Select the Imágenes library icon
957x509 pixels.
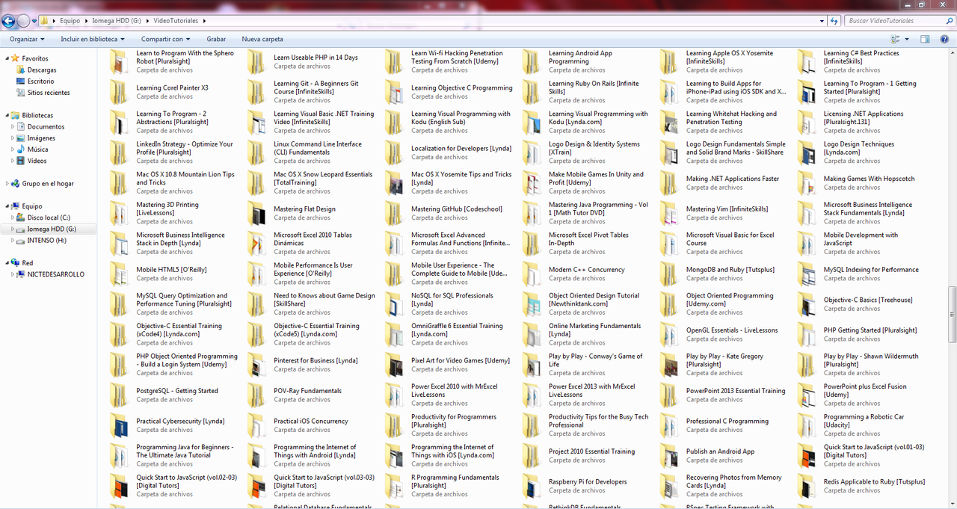21,138
